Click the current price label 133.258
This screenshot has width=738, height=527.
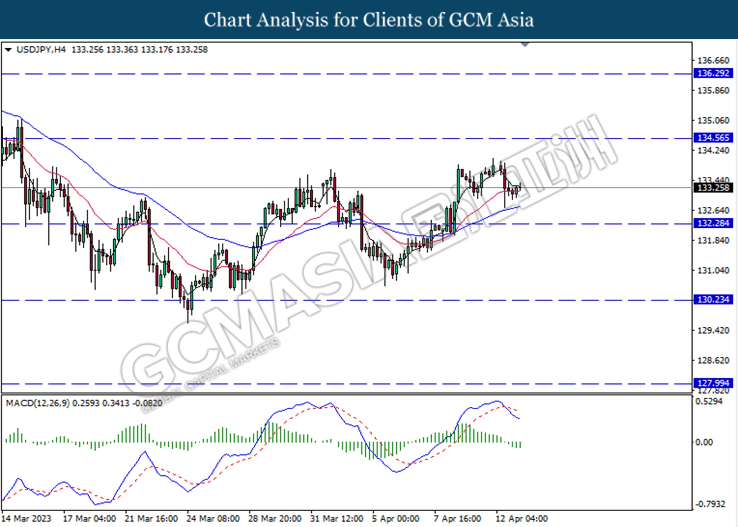713,188
